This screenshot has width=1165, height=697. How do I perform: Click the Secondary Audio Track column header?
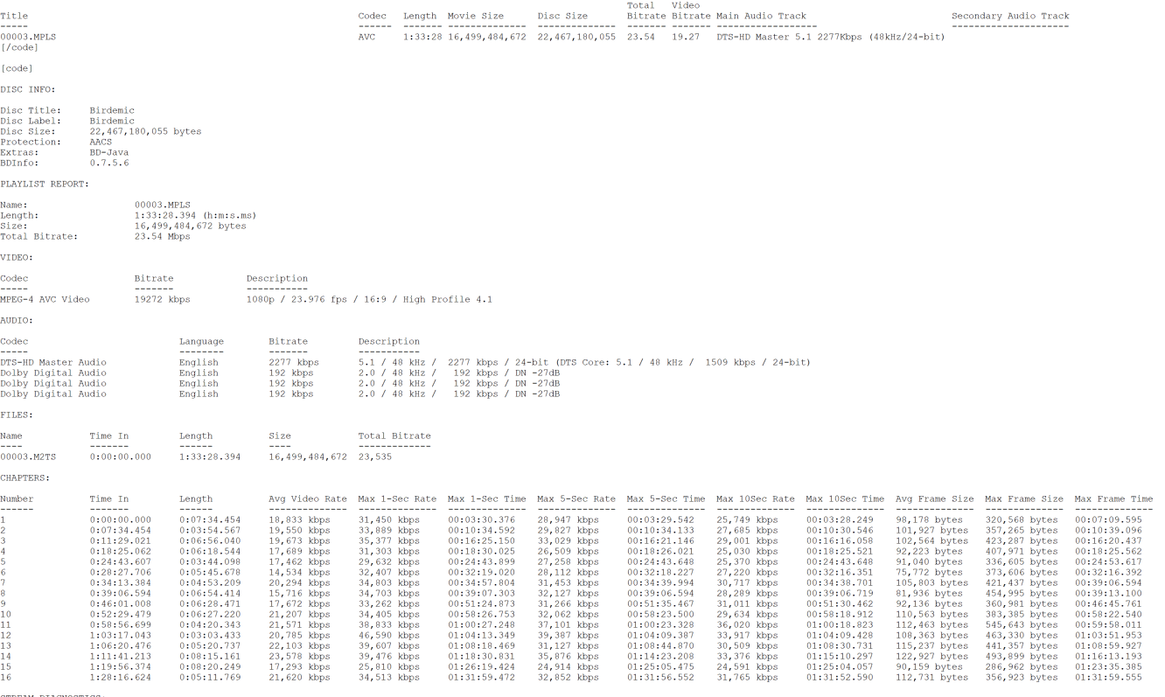[x=1010, y=16]
